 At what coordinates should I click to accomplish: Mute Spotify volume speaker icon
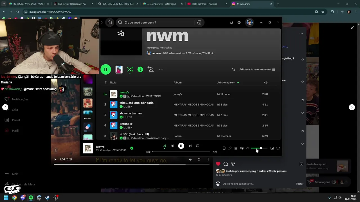pos(248,148)
